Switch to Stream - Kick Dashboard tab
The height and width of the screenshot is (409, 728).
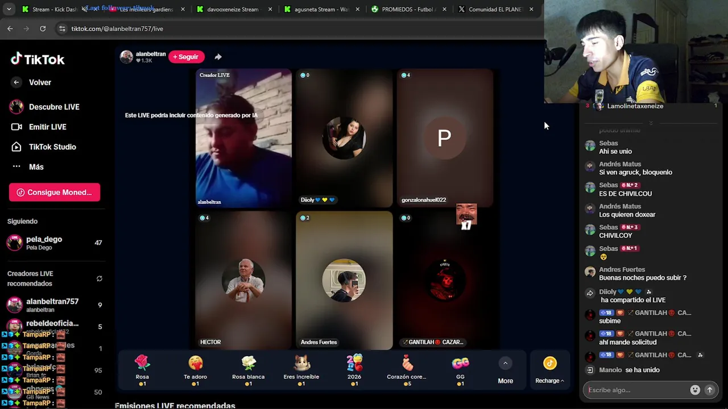pyautogui.click(x=50, y=9)
